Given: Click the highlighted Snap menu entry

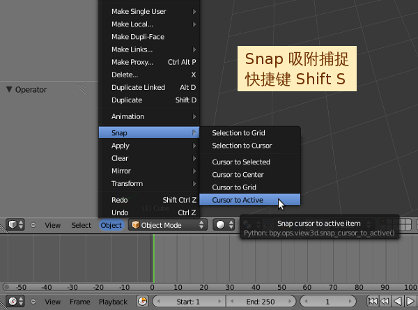Looking at the screenshot, I should [x=149, y=132].
